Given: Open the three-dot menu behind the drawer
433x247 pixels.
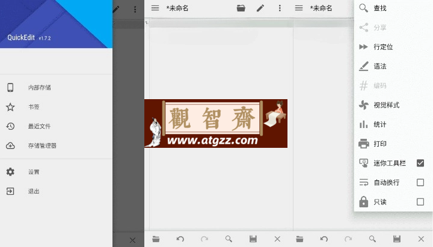Looking at the screenshot, I should (x=135, y=10).
